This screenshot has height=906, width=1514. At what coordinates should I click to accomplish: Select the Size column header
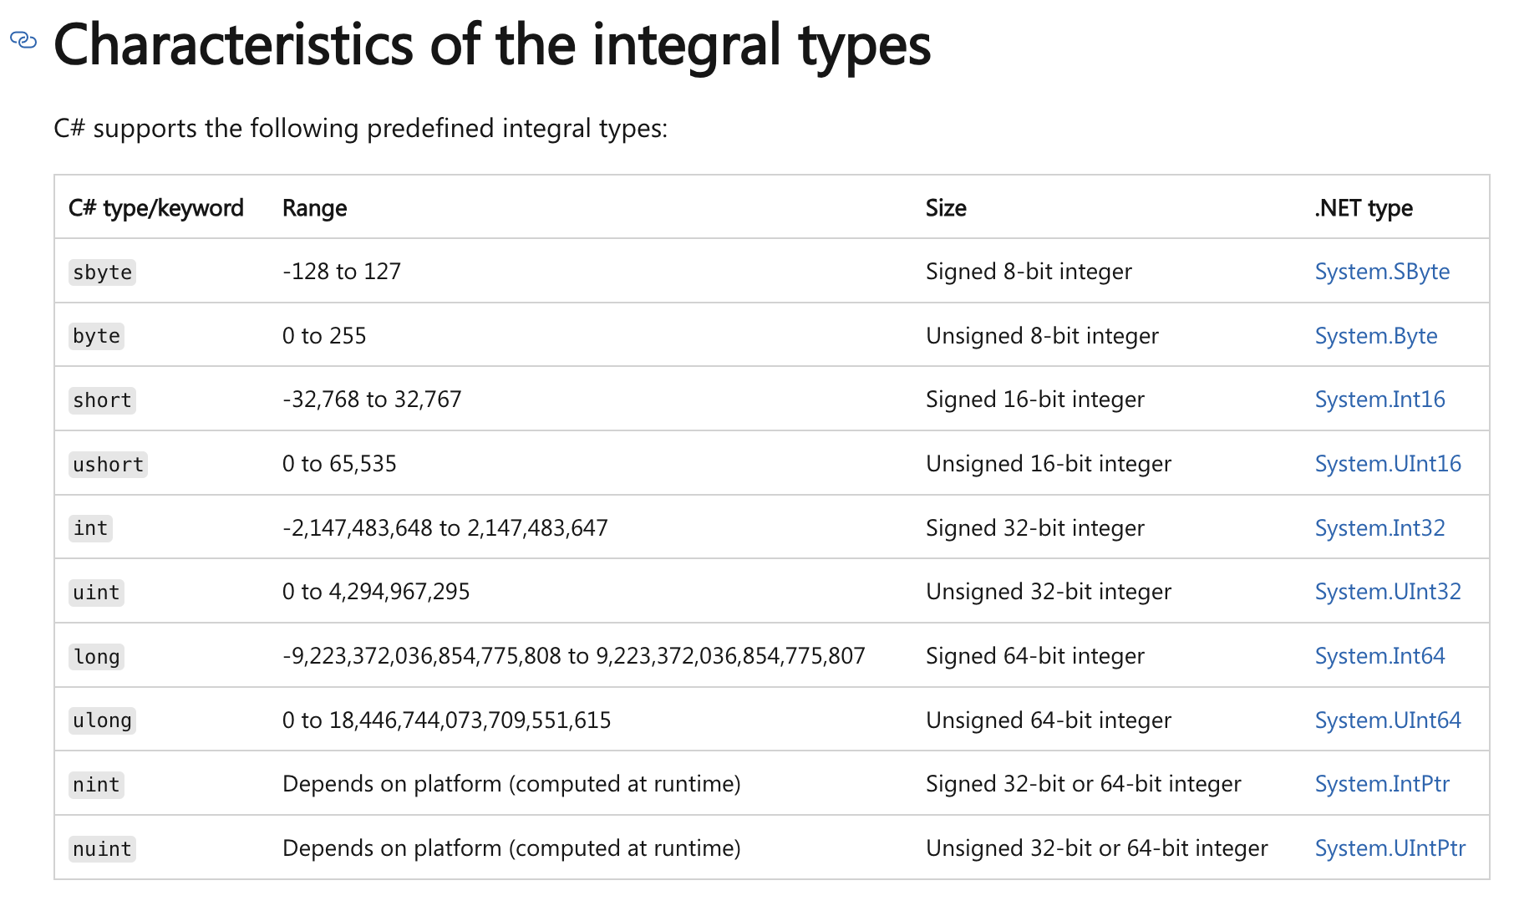pyautogui.click(x=946, y=208)
